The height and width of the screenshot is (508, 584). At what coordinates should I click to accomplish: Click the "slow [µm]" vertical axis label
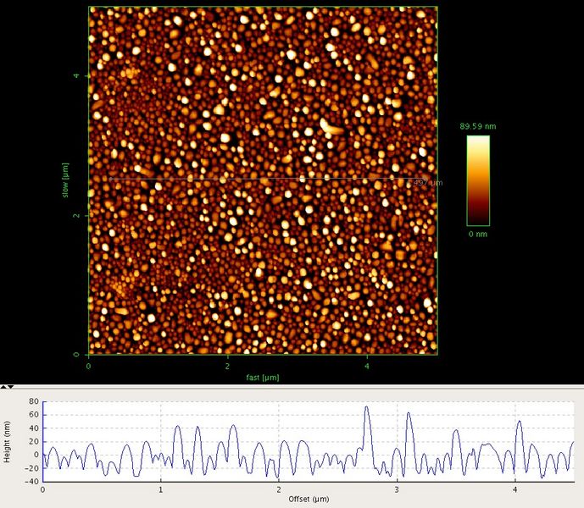pyautogui.click(x=64, y=179)
